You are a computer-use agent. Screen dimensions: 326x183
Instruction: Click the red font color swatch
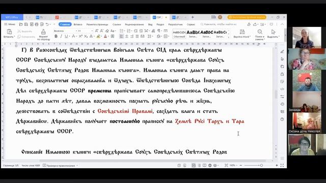[105, 36]
